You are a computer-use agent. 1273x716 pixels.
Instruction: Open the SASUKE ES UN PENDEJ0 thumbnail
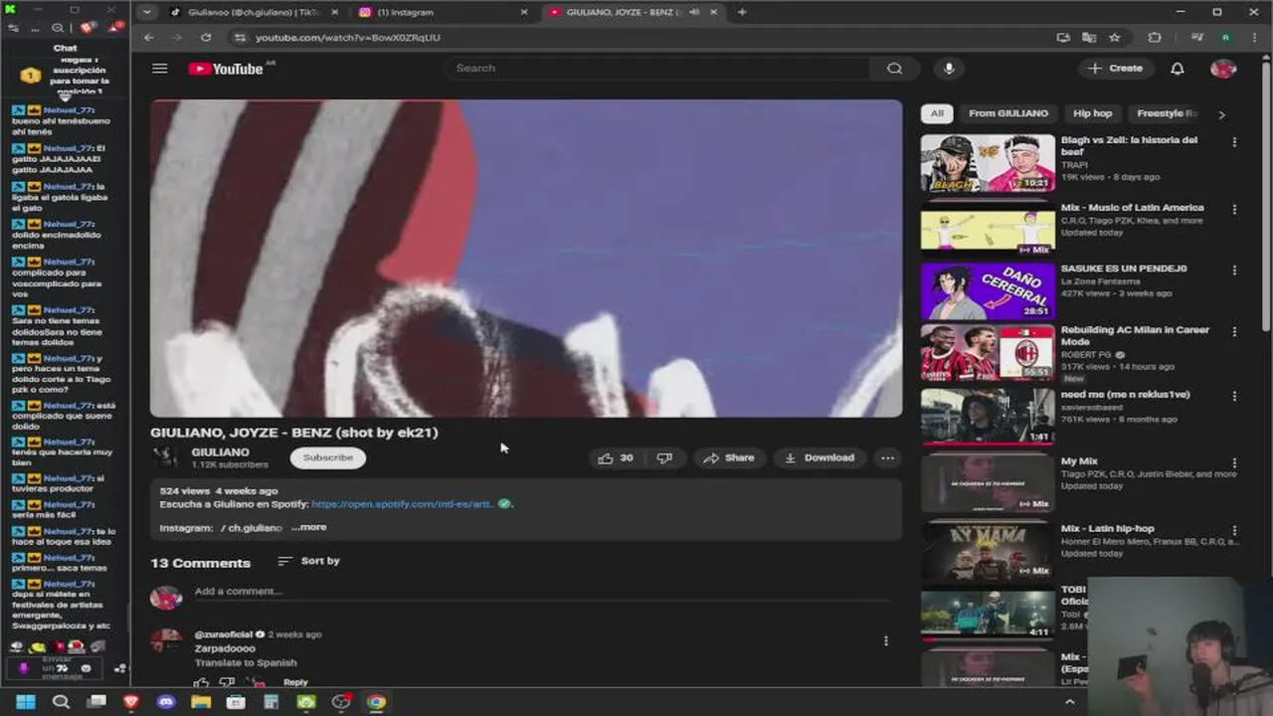point(988,290)
